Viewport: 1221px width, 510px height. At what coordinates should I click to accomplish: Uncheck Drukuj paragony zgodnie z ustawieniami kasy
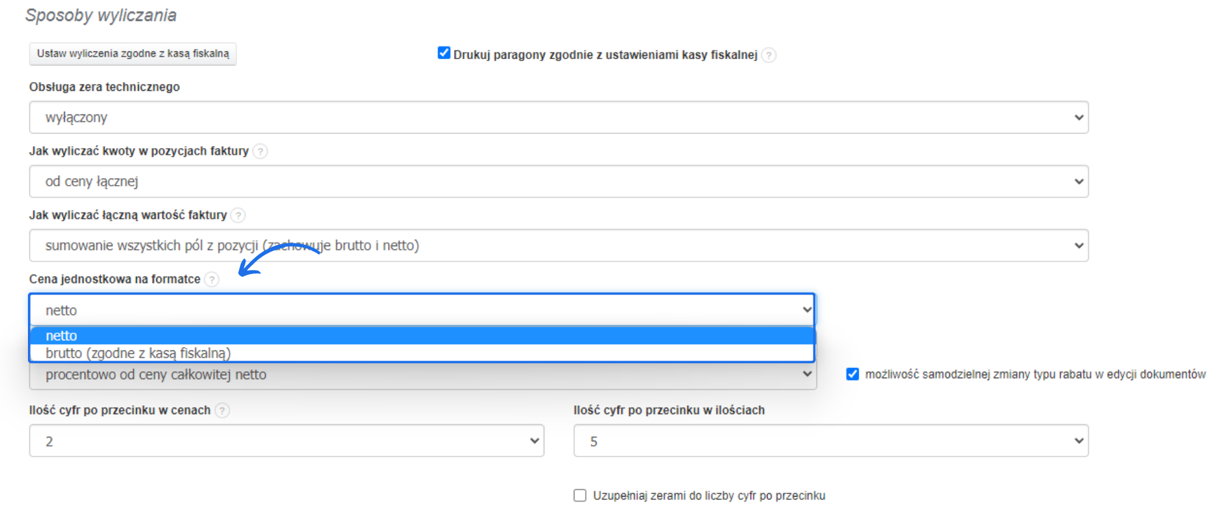(444, 53)
